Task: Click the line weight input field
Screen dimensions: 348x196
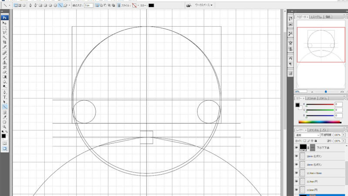Action: pos(89,5)
